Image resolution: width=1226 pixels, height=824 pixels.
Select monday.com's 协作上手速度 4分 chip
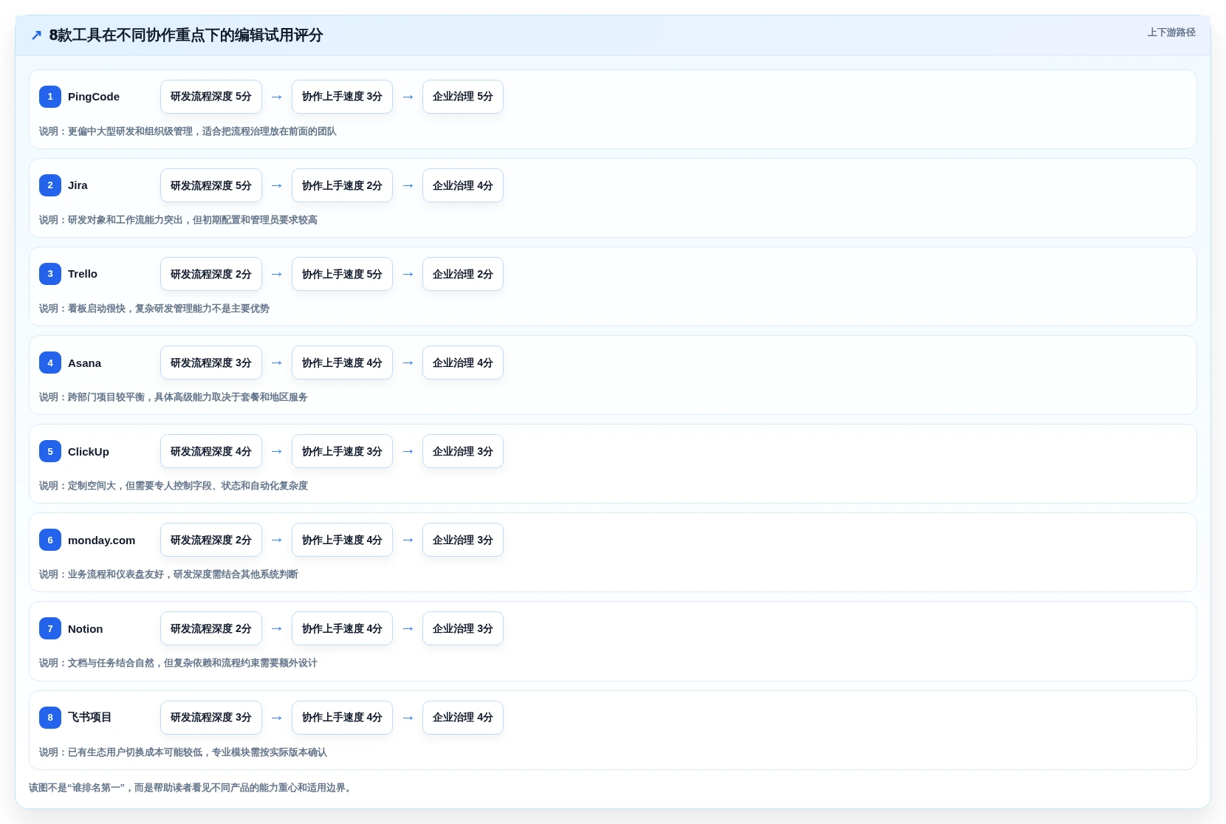pos(342,540)
